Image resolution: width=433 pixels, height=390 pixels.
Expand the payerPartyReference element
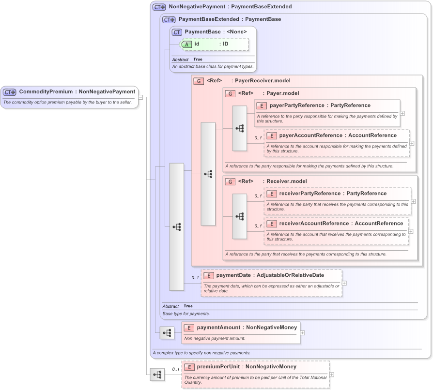click(402, 113)
